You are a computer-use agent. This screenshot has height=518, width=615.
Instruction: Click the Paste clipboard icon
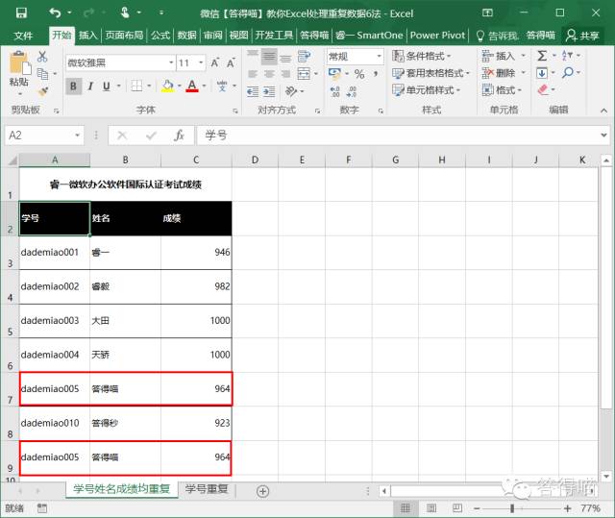click(19, 62)
